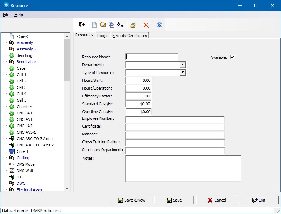This screenshot has height=214, width=281.
Task: Switch to the Pools tab
Action: (102, 36)
